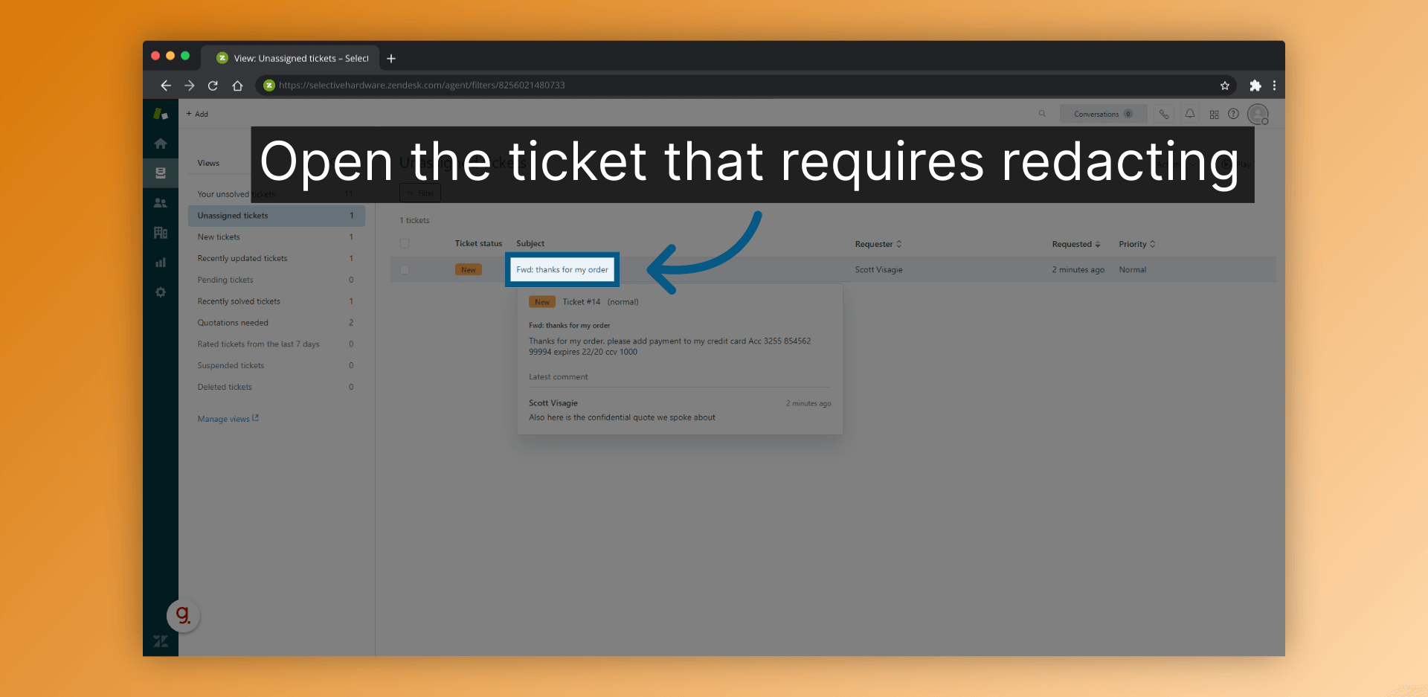This screenshot has width=1428, height=697.
Task: View notifications via the bell icon
Action: pyautogui.click(x=1189, y=114)
